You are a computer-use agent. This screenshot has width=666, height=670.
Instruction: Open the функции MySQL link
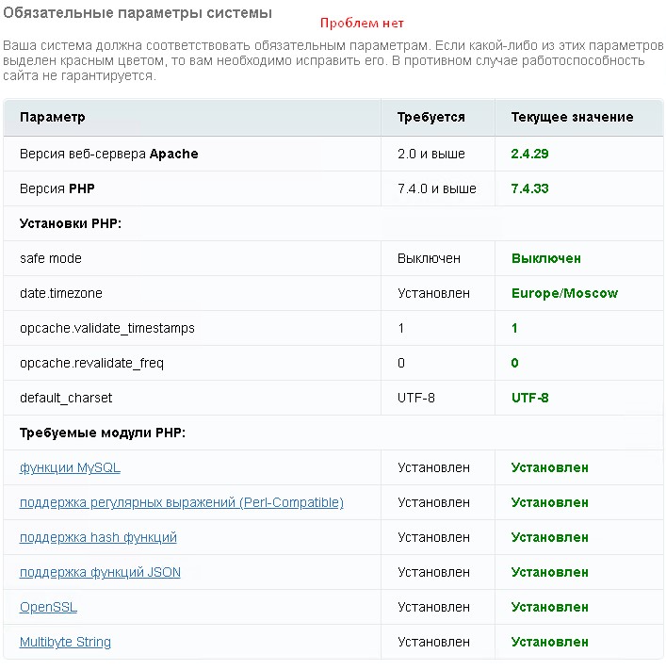coord(70,467)
